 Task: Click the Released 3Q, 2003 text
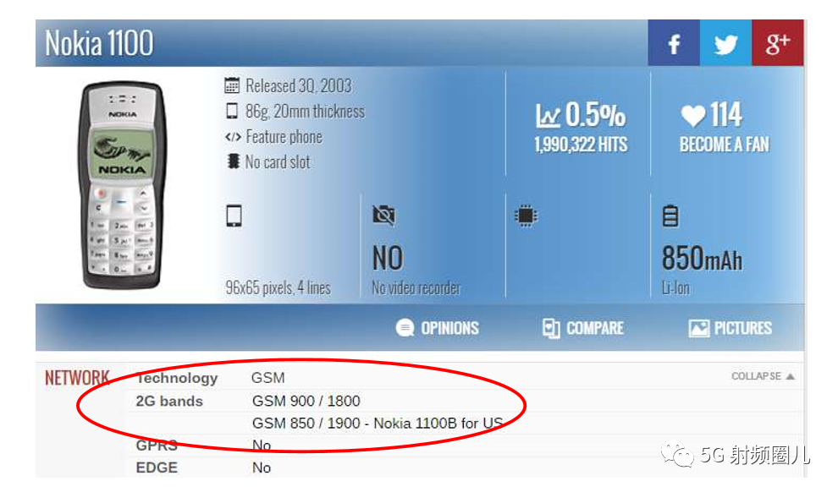[299, 86]
